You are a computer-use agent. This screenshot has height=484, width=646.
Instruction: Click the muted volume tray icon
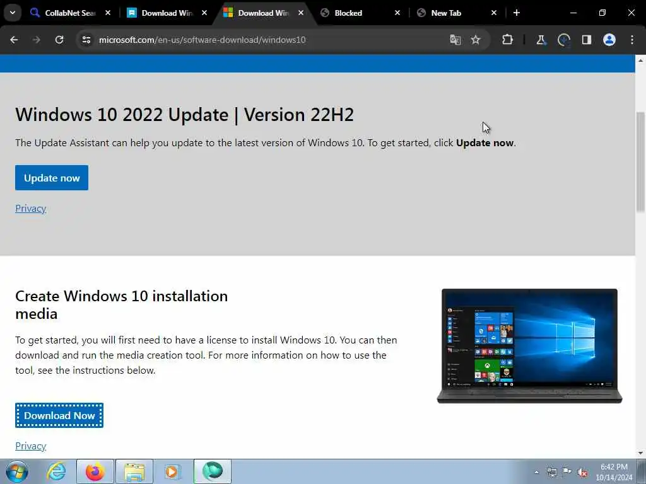[582, 472]
